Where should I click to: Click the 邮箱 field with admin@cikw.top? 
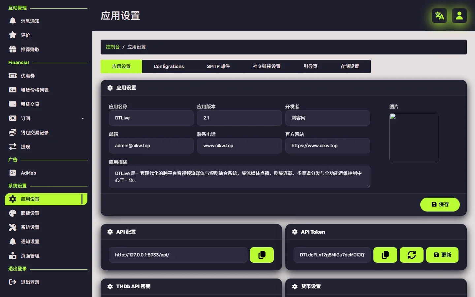tap(151, 146)
